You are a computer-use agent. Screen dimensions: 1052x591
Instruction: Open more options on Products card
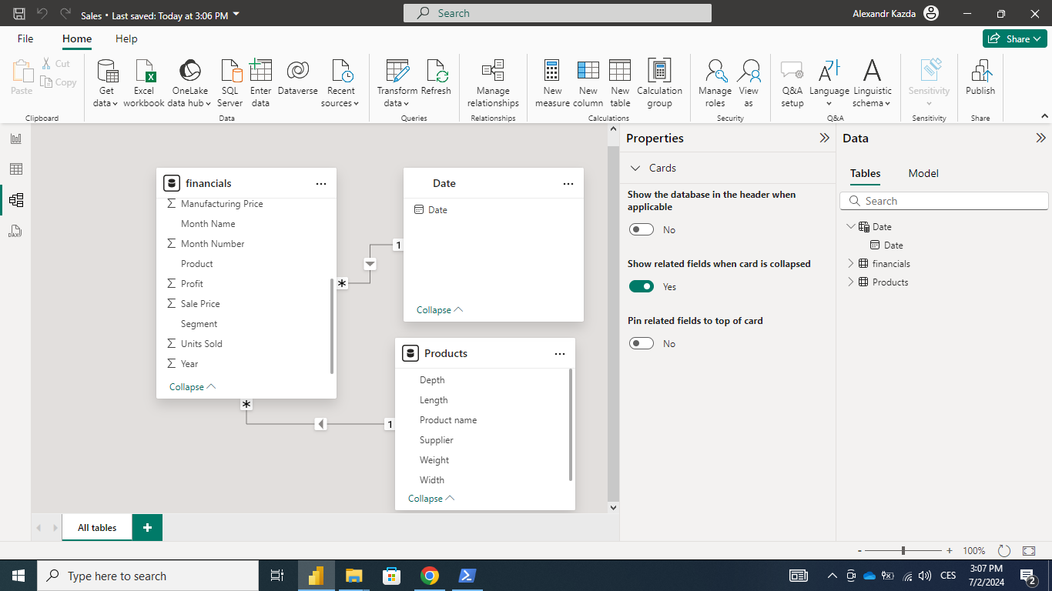(x=560, y=353)
